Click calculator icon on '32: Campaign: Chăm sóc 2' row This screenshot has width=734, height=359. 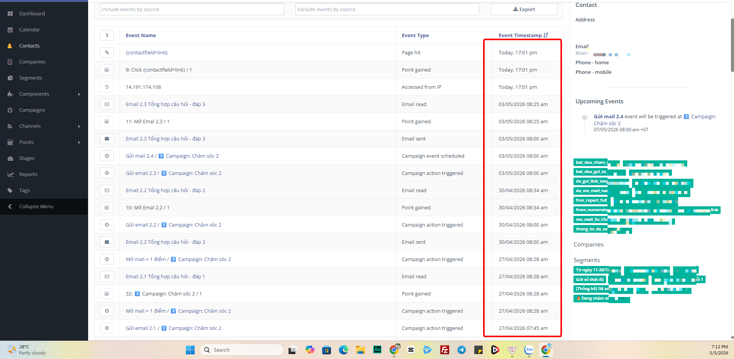[107, 294]
